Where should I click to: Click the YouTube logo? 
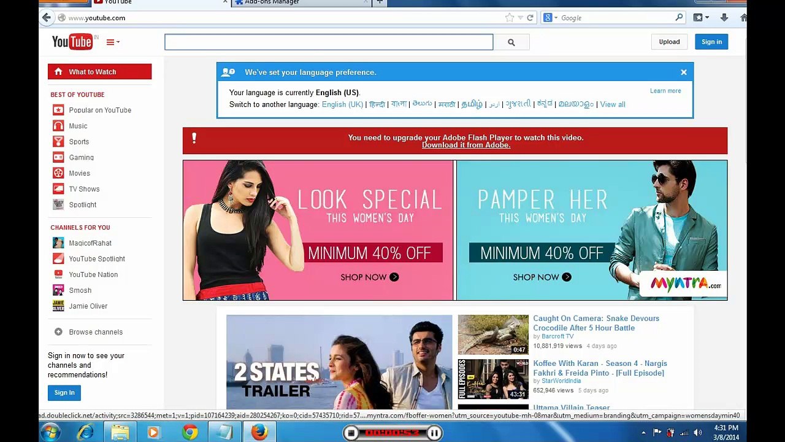click(72, 42)
